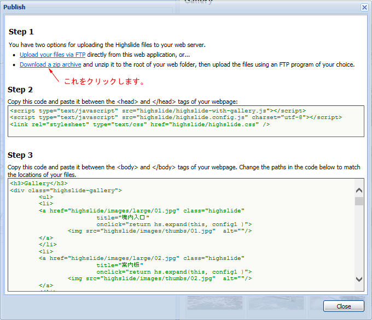Click the Step 3 instruction about body tags
372x320 pixels.
184,171
